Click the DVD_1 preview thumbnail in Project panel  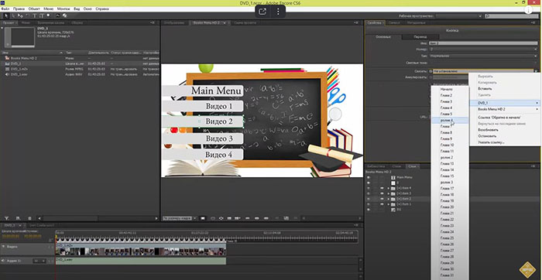point(19,37)
